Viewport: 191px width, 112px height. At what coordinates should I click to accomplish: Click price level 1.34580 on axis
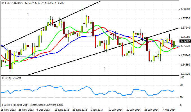(x=185, y=65)
